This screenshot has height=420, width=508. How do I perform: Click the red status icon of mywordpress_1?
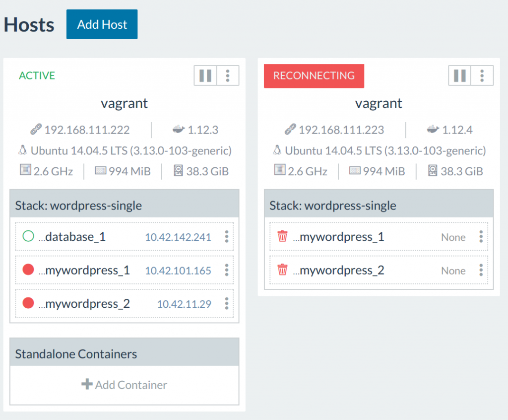[28, 270]
